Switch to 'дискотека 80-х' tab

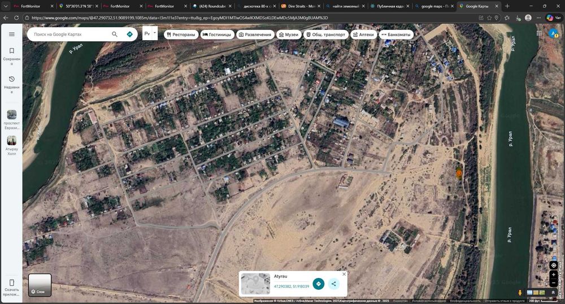coord(256,6)
